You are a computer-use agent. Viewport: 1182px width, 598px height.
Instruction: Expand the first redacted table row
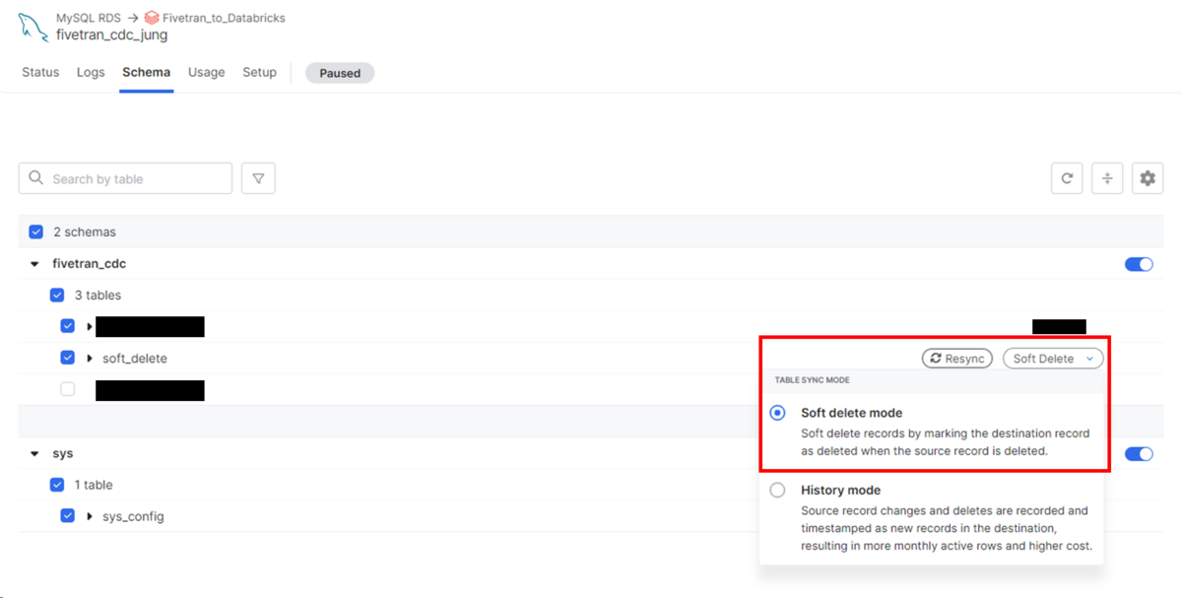click(90, 326)
